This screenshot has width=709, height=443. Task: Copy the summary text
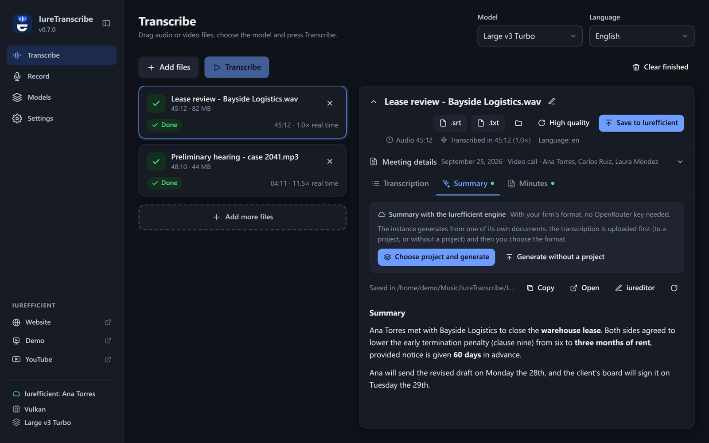pos(541,288)
